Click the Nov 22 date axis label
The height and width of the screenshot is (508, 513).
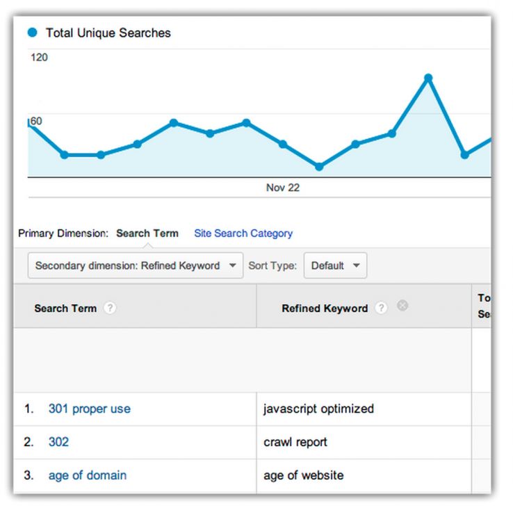(283, 188)
